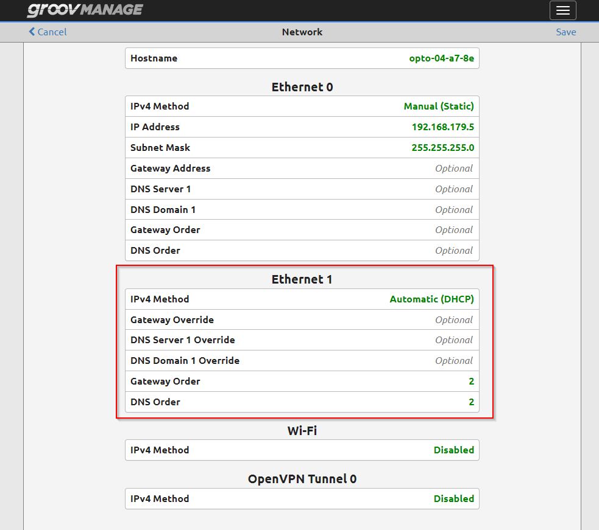Edit Ethernet 0 IP Address value
This screenshot has height=530, width=599.
click(302, 127)
